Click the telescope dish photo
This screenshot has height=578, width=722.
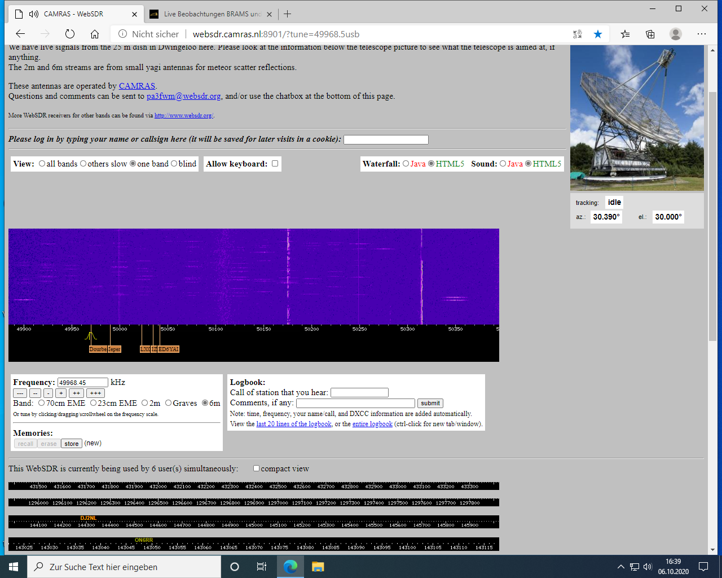(x=637, y=117)
